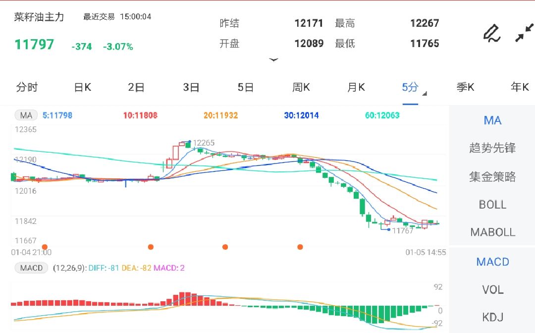
Task: Exit fullscreen with the shrink arrows icon
Action: click(x=524, y=32)
